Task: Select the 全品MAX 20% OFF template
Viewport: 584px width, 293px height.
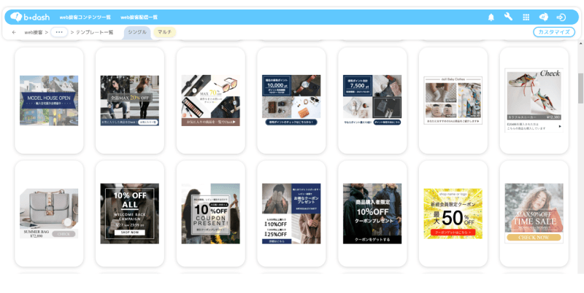Action: [x=130, y=101]
